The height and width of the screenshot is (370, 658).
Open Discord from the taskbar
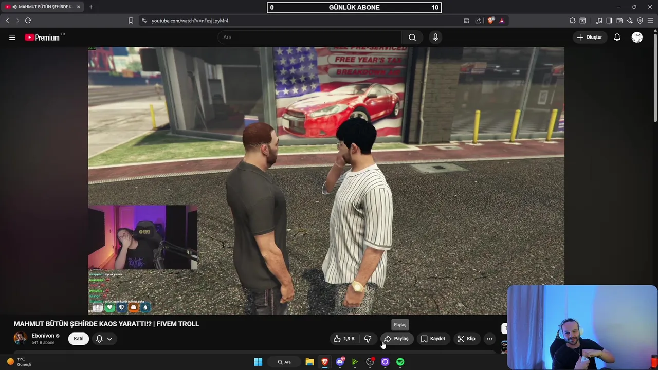(340, 362)
